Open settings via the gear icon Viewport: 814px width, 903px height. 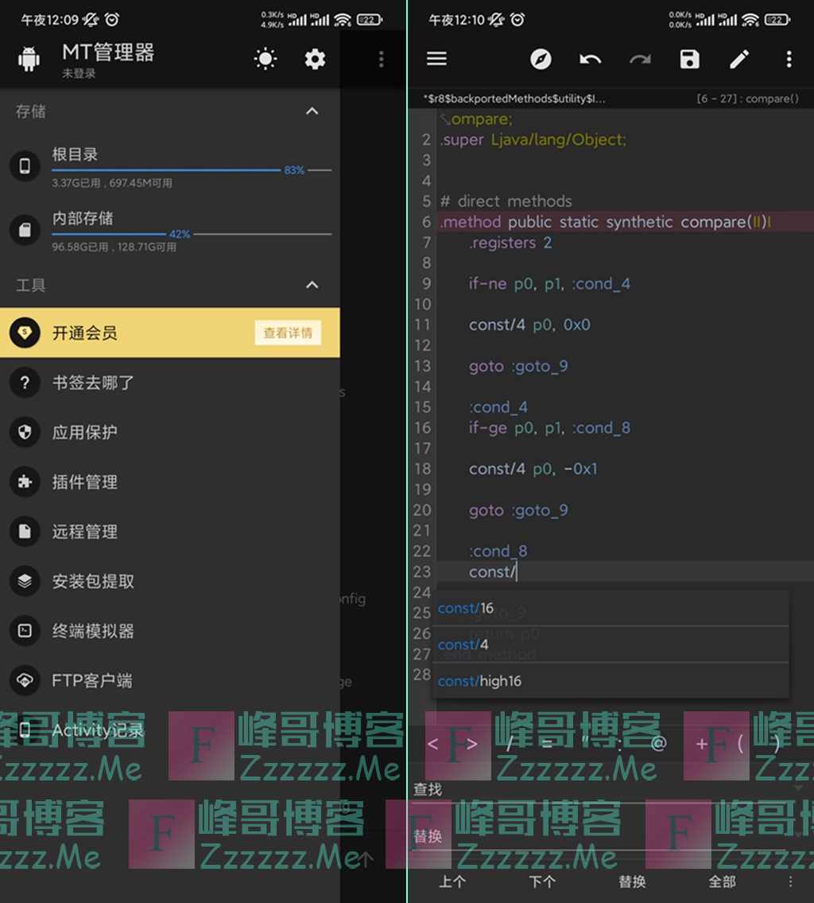coord(315,59)
